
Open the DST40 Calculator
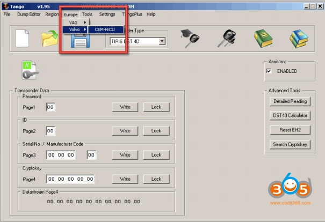pos(290,115)
